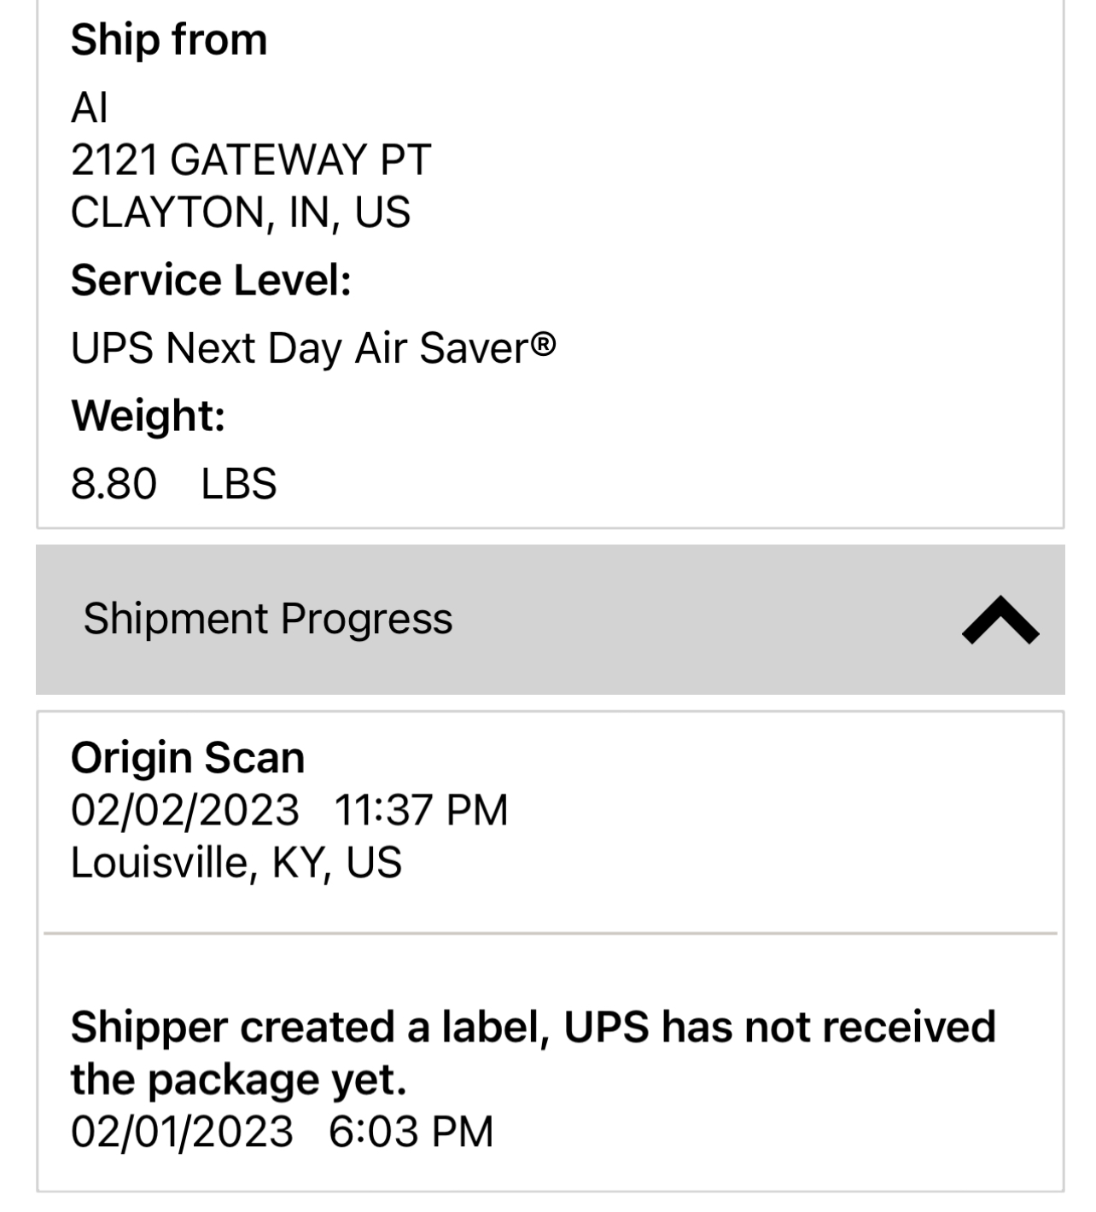Tap the Service Level label
Image resolution: width=1096 pixels, height=1212 pixels.
211,280
